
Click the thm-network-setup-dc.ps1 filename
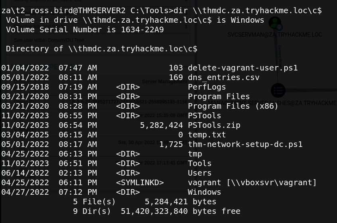pyautogui.click(x=245, y=144)
